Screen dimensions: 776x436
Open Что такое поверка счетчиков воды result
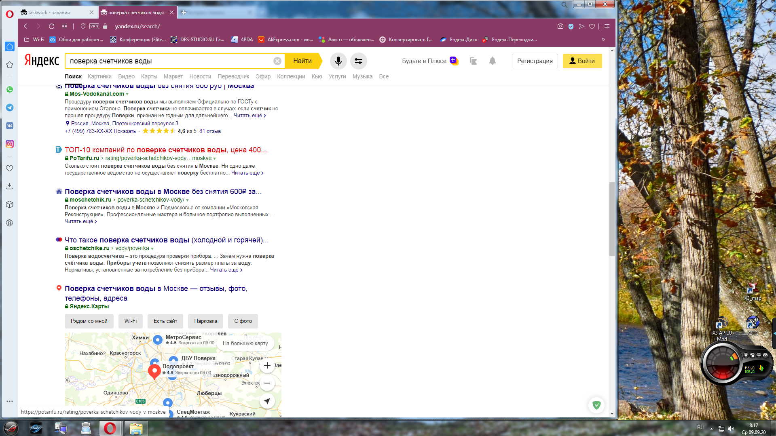coord(167,240)
